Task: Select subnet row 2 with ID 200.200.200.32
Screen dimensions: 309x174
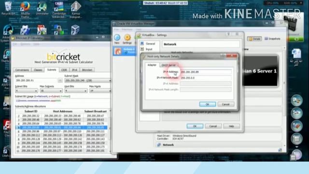Action: tap(61, 116)
